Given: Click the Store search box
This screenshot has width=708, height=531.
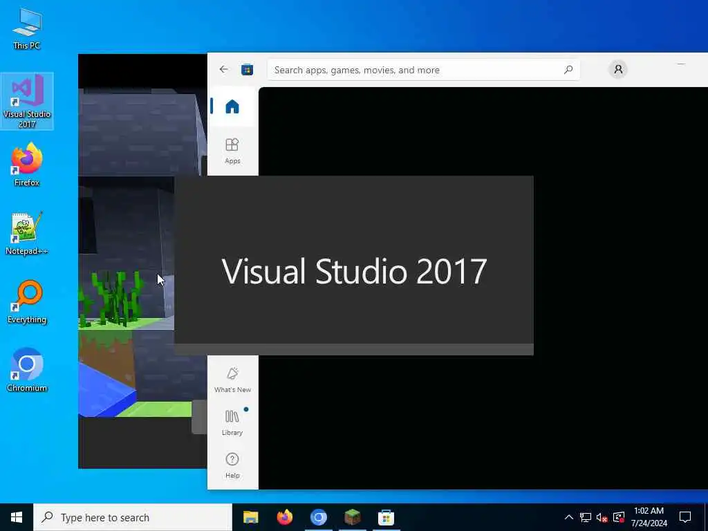Looking at the screenshot, I should pyautogui.click(x=424, y=70).
